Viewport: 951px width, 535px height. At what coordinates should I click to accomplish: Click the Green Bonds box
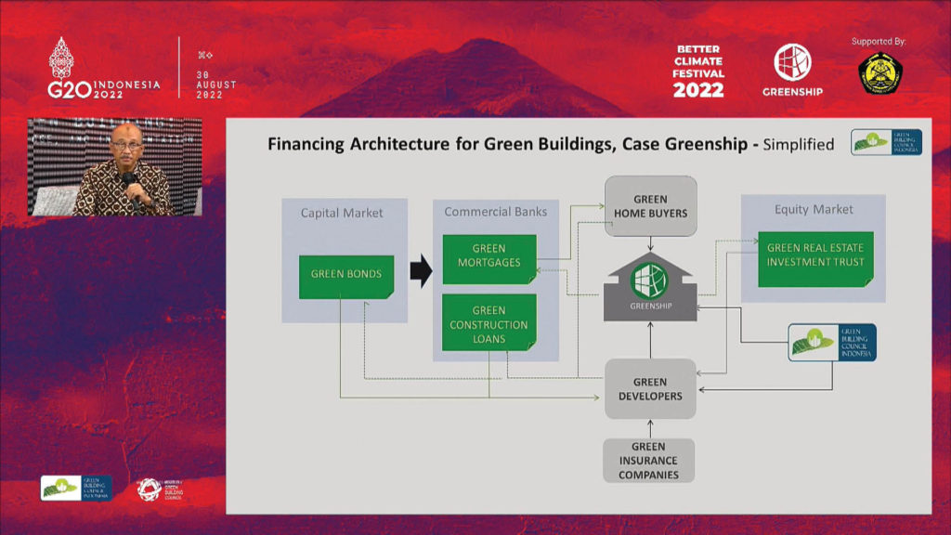coord(346,277)
